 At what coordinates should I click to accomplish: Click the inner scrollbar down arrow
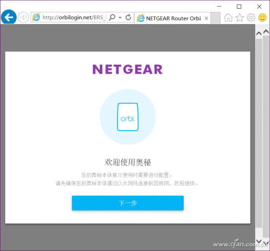(x=259, y=241)
